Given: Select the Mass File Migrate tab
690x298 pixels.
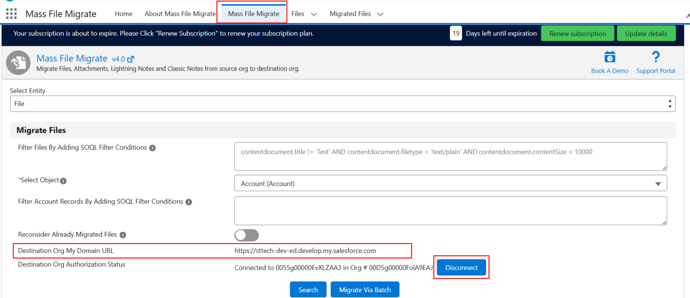Looking at the screenshot, I should (254, 14).
